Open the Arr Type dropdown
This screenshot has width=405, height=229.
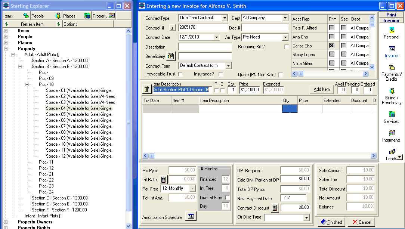tap(285, 37)
